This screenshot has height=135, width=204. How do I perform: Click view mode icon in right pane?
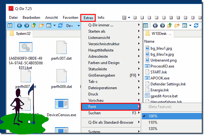click(x=185, y=25)
